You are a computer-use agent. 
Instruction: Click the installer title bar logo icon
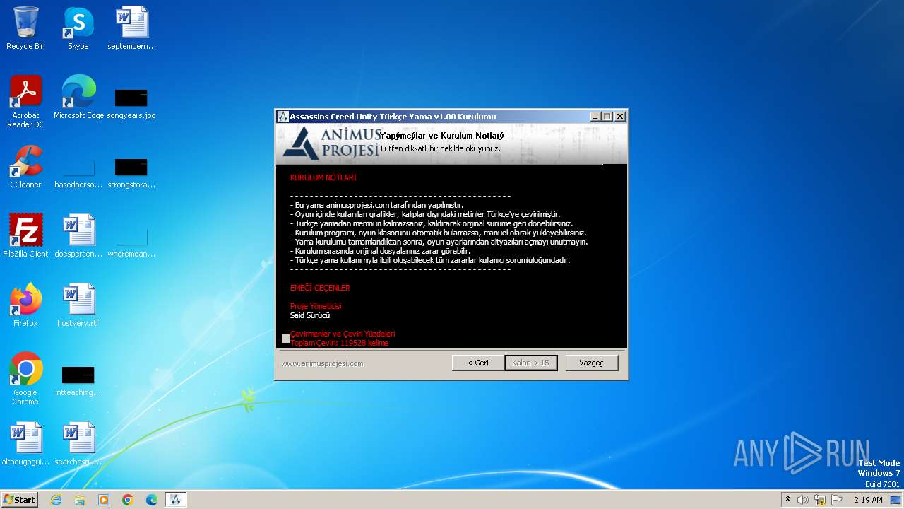(282, 117)
